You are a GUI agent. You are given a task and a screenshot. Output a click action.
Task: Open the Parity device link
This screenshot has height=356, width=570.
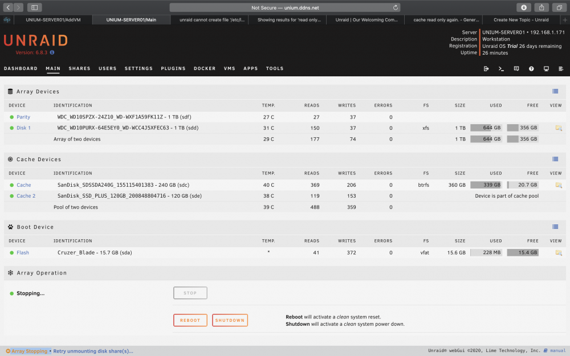[23, 117]
